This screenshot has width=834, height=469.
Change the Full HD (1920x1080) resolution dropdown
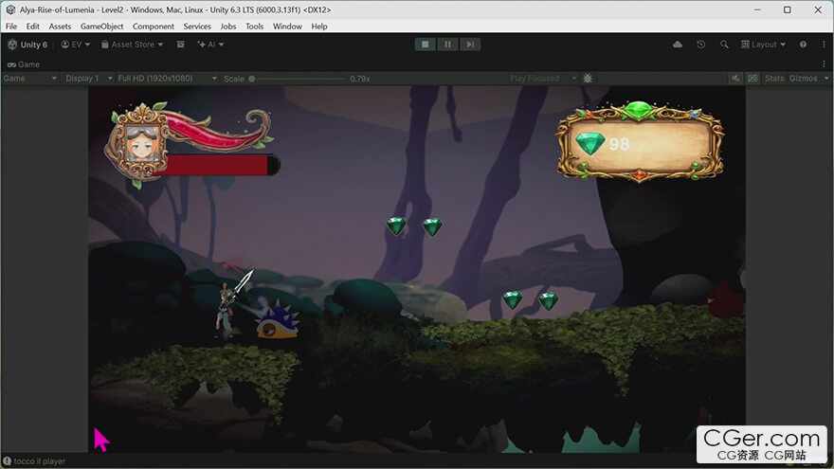click(167, 78)
